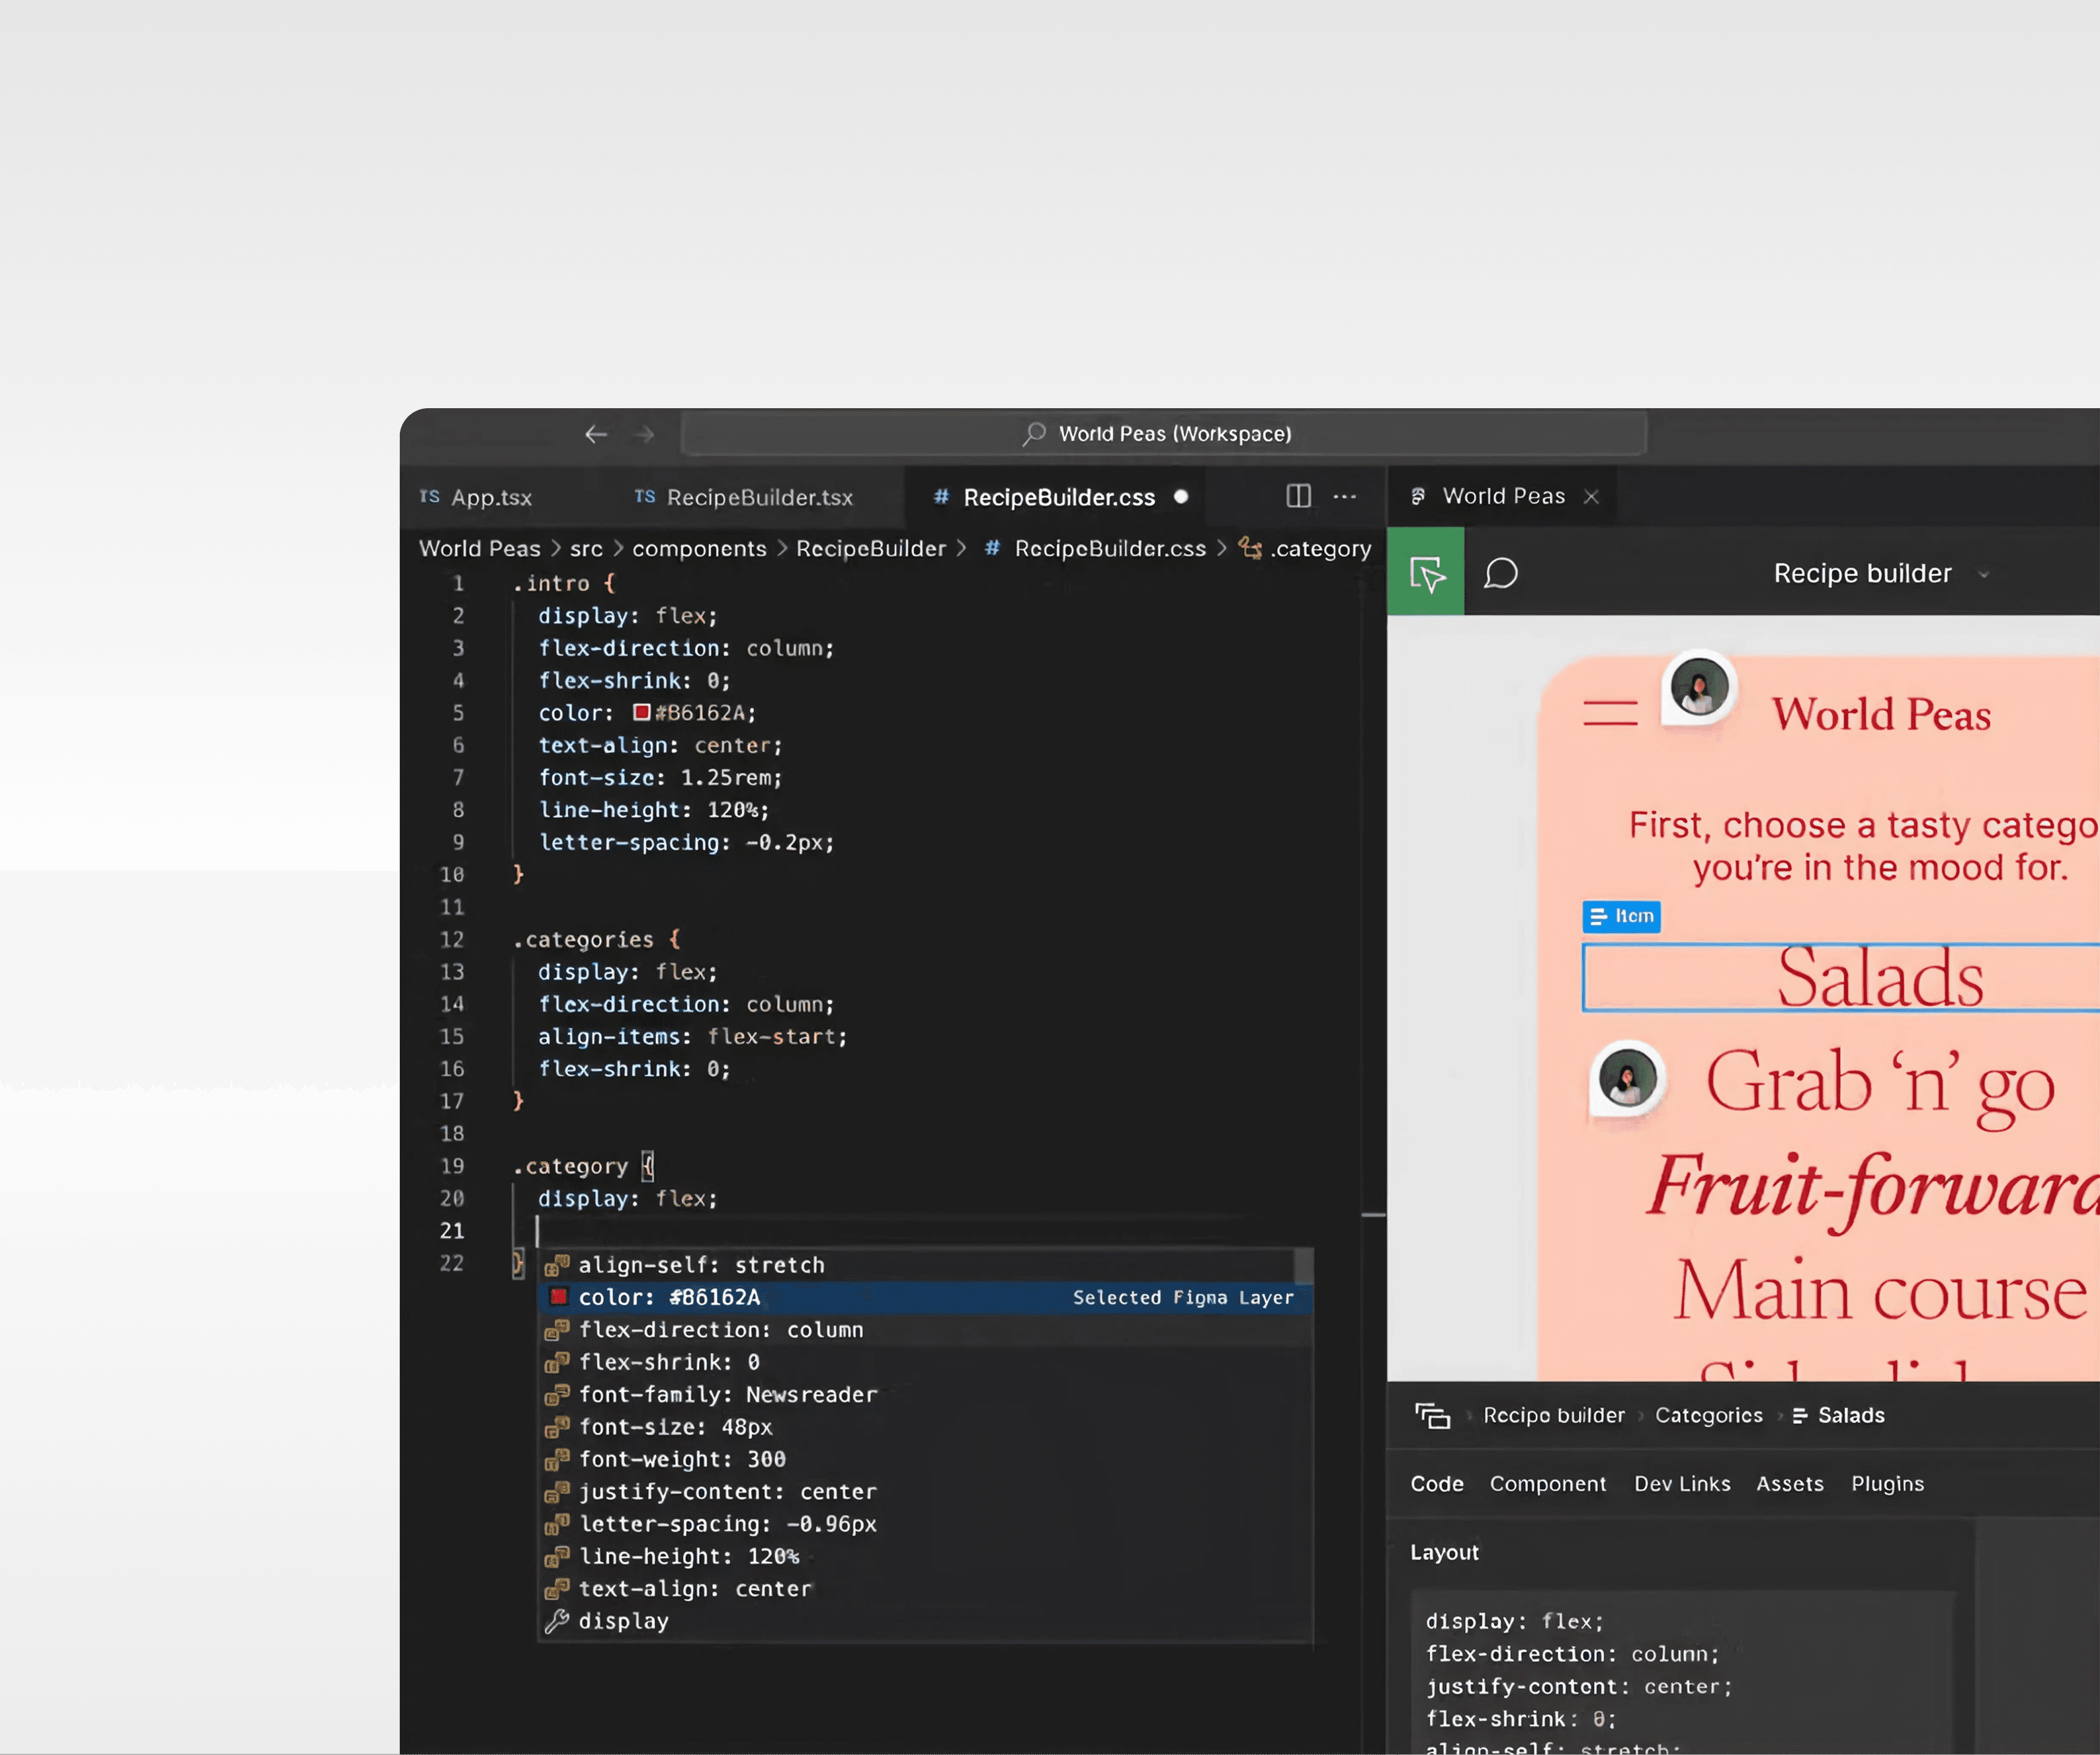The height and width of the screenshot is (1755, 2100).
Task: Click the layers icon beside Recipe builder breadcrumb
Action: coord(1432,1416)
